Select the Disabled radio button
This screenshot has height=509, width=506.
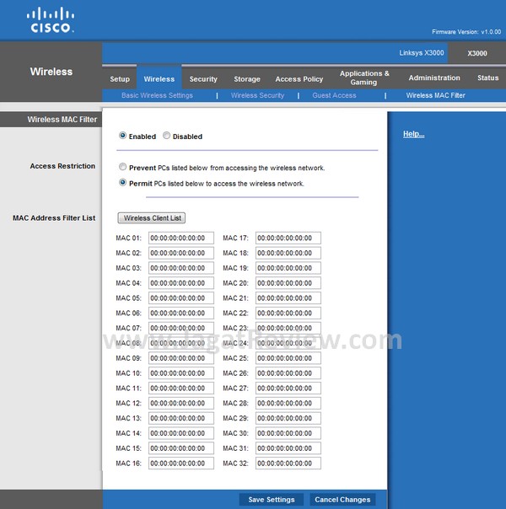click(167, 136)
